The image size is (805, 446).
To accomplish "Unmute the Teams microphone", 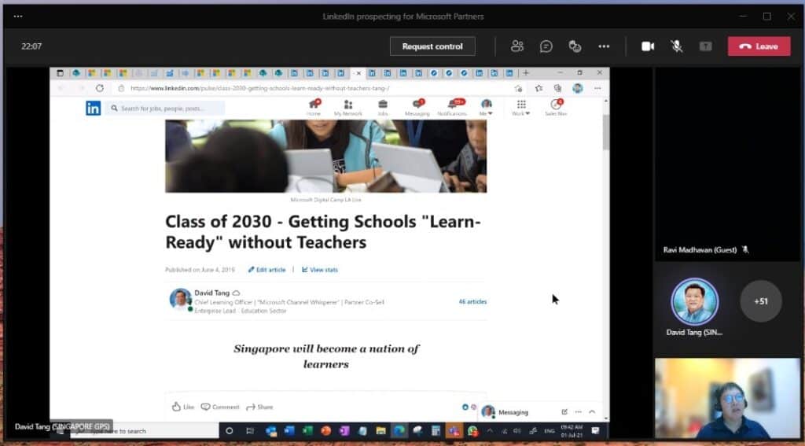I will click(676, 46).
